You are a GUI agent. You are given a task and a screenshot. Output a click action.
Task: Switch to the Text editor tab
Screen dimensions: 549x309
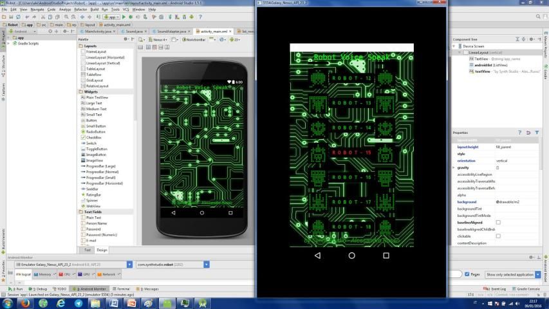click(x=88, y=250)
